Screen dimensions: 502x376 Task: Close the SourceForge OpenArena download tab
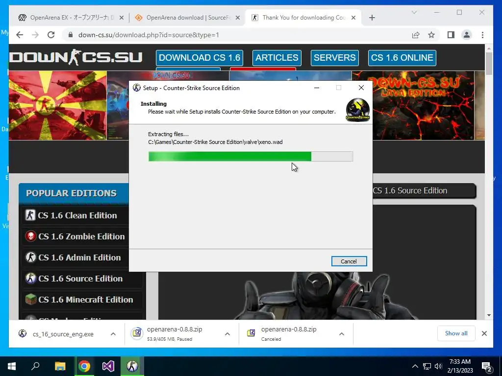[x=238, y=18]
